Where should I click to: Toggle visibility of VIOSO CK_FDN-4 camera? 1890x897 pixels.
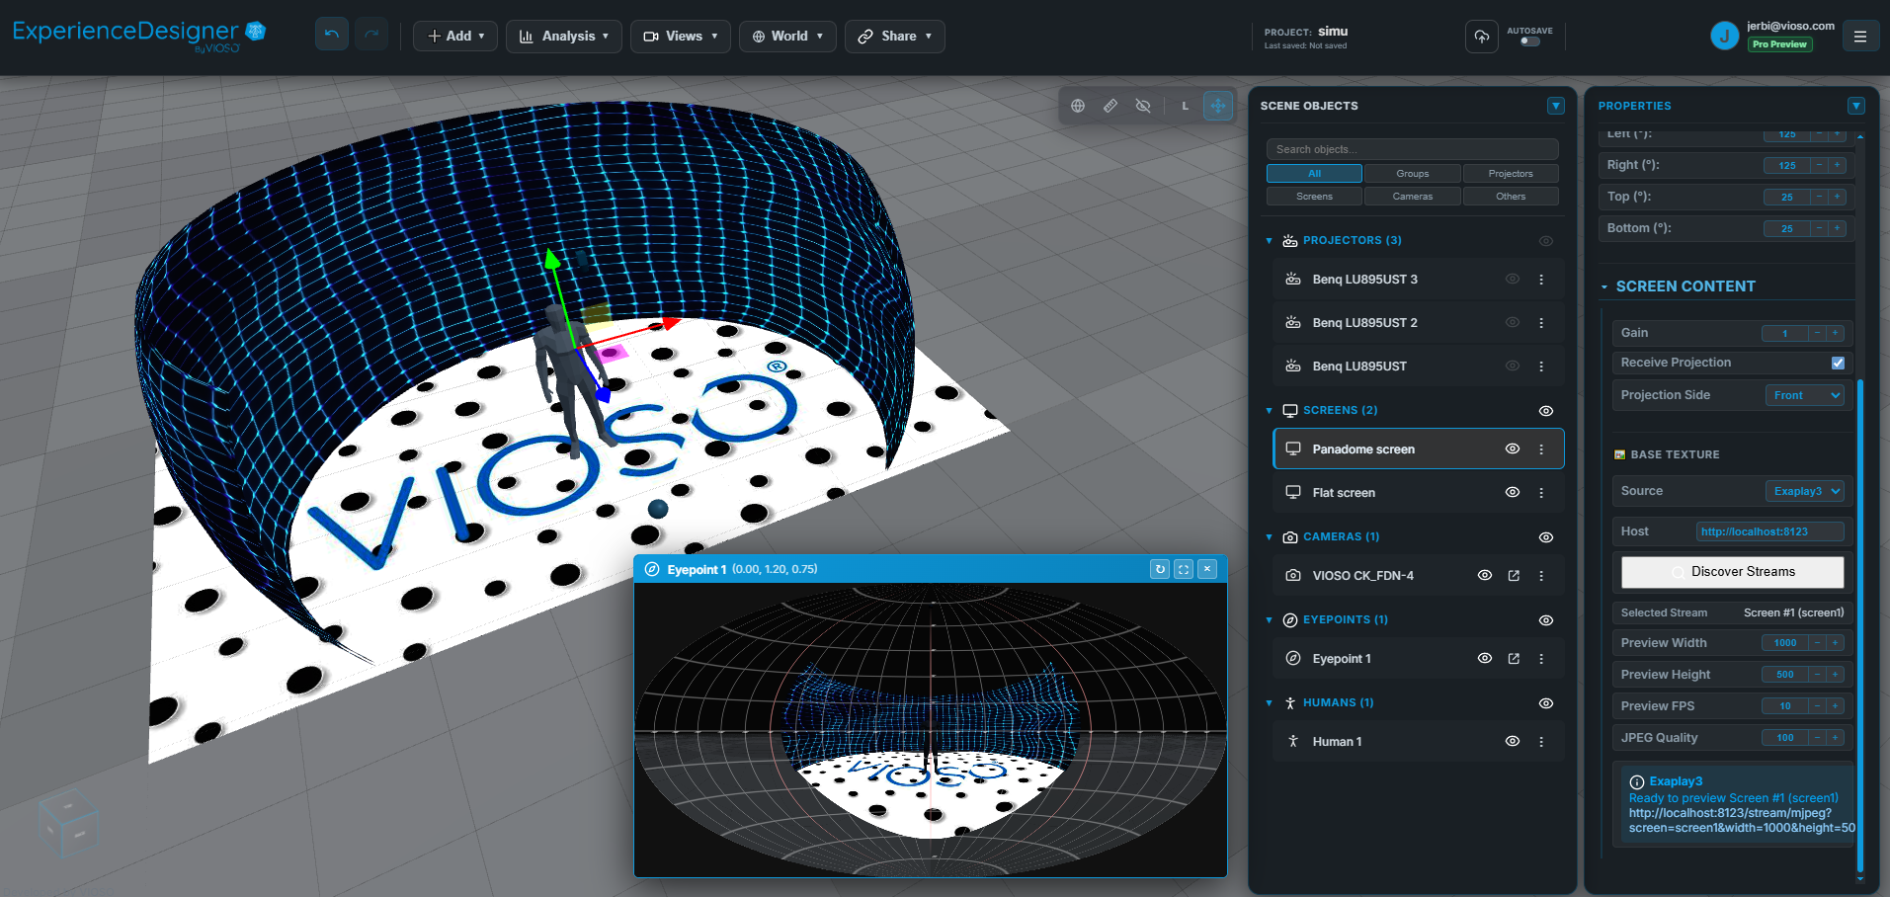pos(1485,576)
